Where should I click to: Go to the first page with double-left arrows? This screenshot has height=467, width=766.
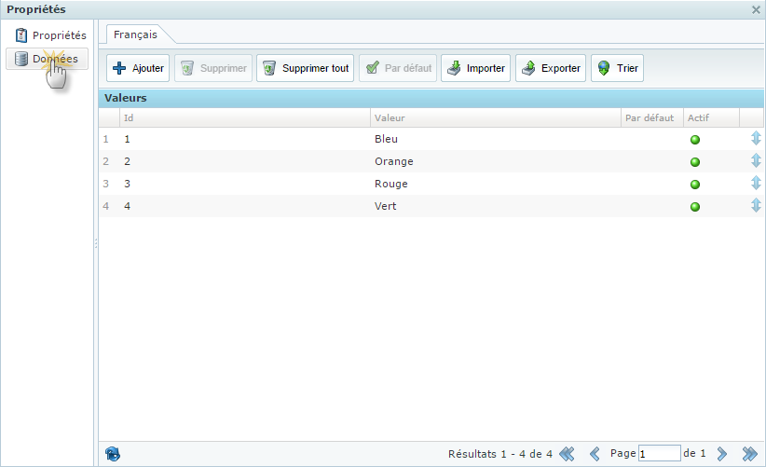[567, 454]
